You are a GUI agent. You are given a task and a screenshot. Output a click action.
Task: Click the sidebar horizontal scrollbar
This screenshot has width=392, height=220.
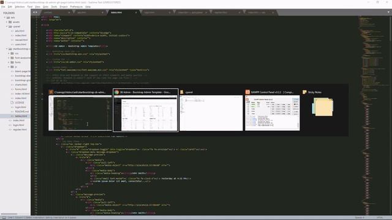[x=9, y=214]
